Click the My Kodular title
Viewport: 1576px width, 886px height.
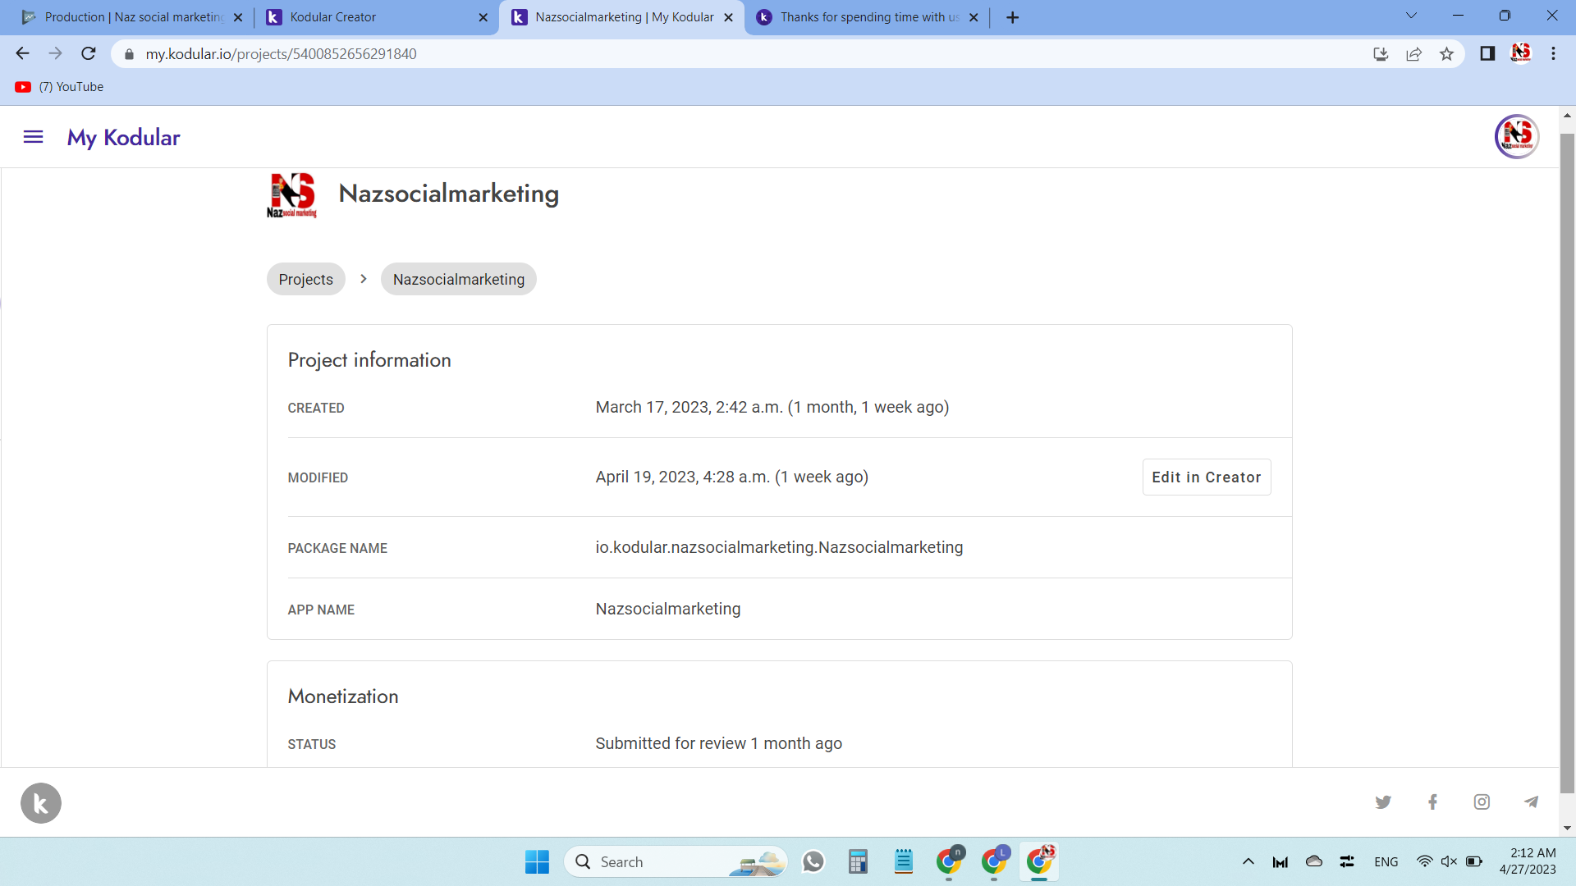pyautogui.click(x=124, y=137)
